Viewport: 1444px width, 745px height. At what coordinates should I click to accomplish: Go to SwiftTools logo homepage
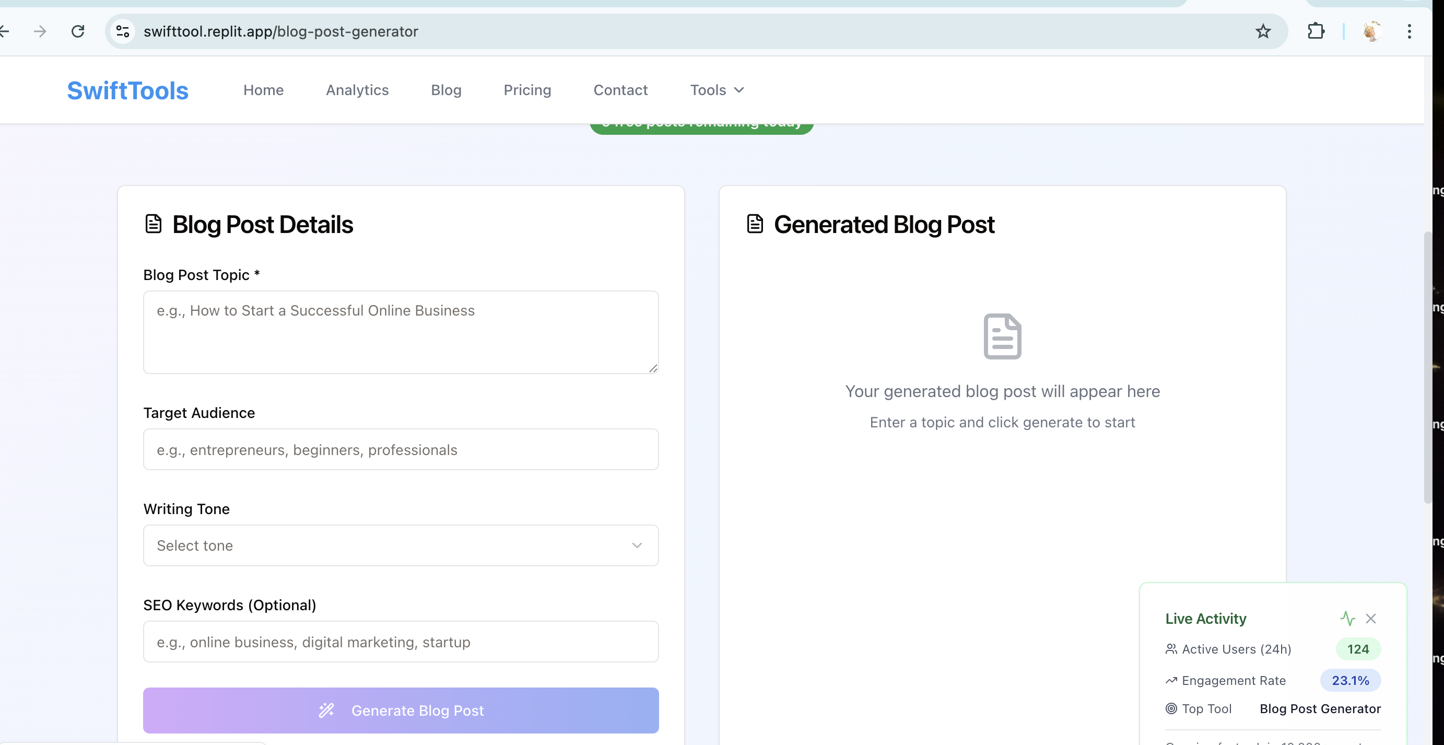128,91
